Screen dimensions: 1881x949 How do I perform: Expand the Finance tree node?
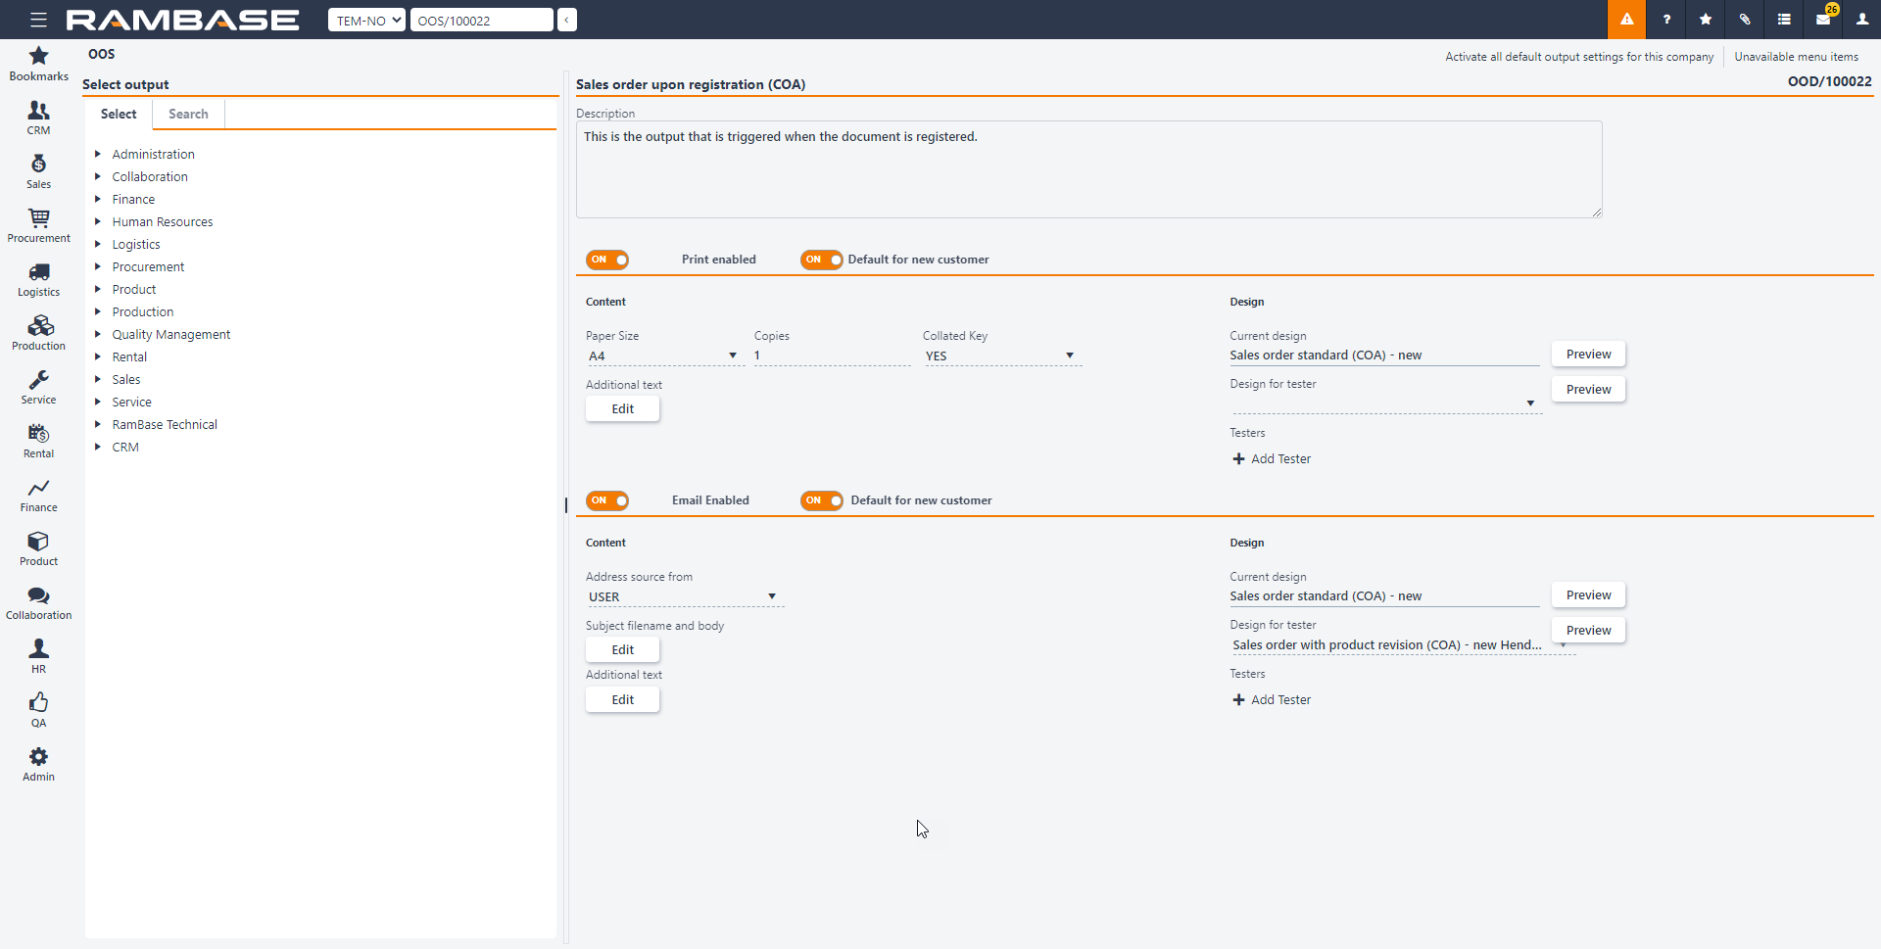click(98, 200)
